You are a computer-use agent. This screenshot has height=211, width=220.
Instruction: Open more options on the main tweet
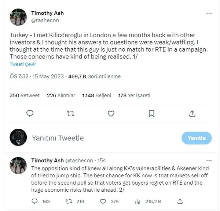[x=209, y=13]
